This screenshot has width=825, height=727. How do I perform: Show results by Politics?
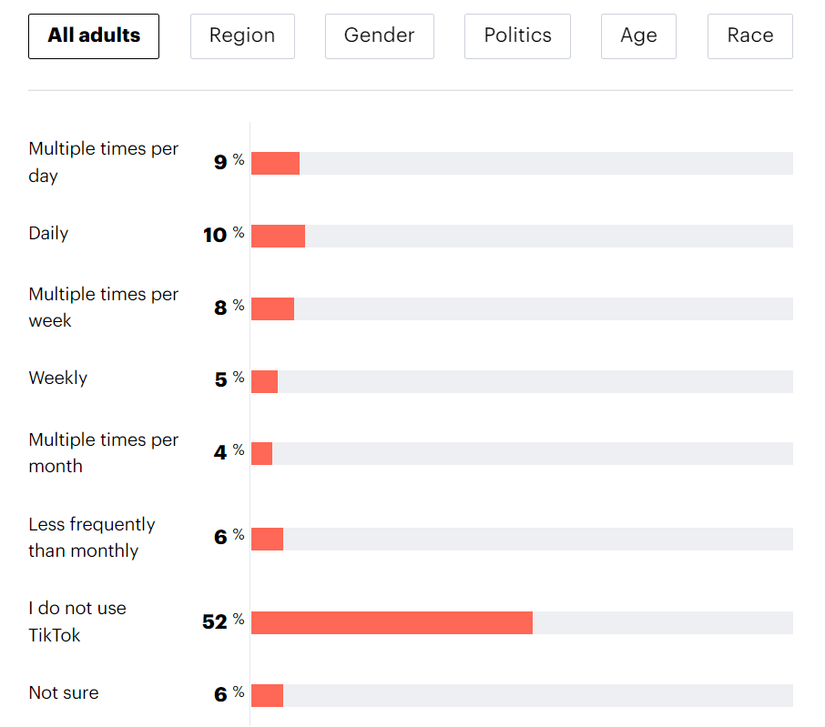517,36
